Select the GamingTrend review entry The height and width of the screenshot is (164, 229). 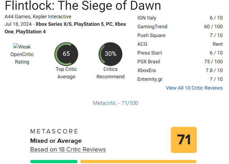(180, 26)
